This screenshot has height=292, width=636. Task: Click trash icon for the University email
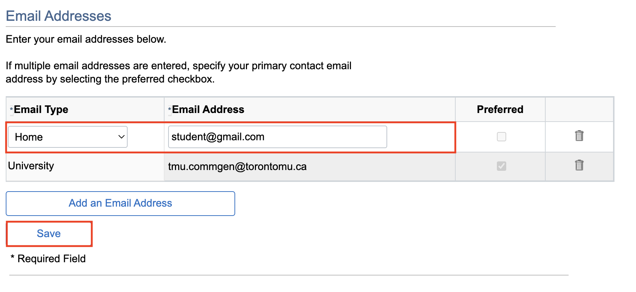pos(579,165)
